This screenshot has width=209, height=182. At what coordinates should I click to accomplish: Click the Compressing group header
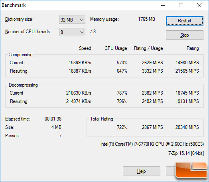pos(20,55)
